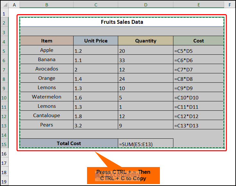236x186 pixels.
Task: Select the Cantaloupe cell
Action: [x=47, y=116]
